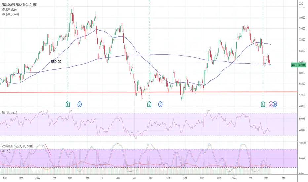This screenshot has width=308, height=182.
Task: Click the 80000 price axis label
Action: coord(302,18)
